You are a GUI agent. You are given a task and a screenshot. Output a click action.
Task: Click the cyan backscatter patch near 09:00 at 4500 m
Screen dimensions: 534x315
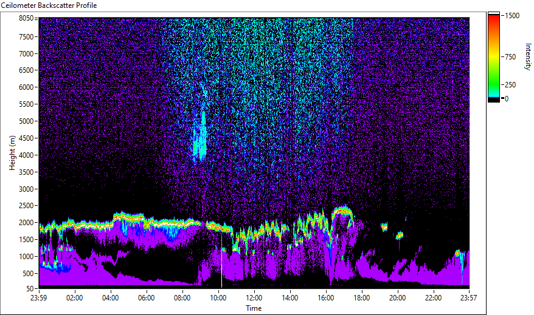(x=200, y=138)
